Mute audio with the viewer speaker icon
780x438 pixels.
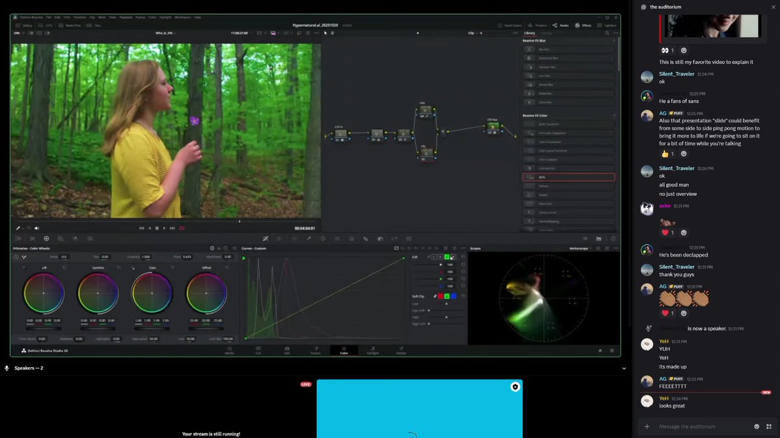36,228
